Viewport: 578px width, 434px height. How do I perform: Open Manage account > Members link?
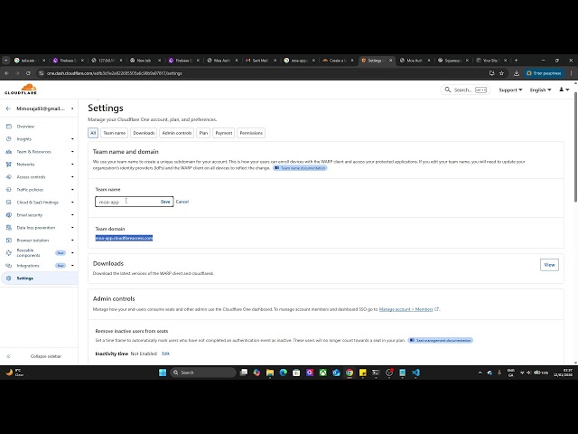406,309
